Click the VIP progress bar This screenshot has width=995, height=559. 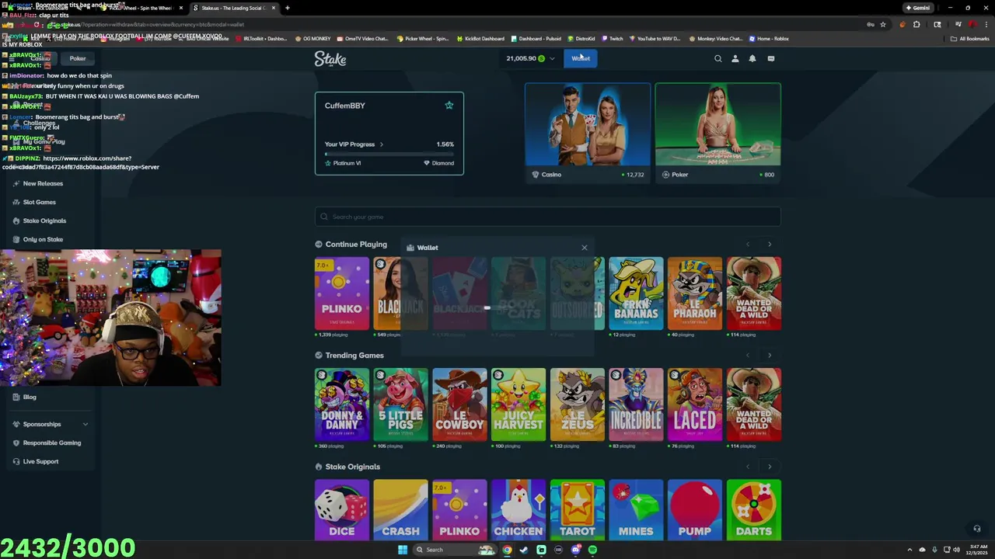click(389, 154)
